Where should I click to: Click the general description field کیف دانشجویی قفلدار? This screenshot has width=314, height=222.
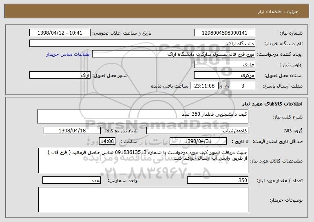(x=143, y=116)
